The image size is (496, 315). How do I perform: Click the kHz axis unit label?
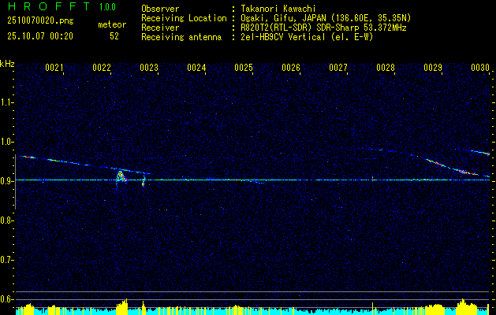pos(7,64)
